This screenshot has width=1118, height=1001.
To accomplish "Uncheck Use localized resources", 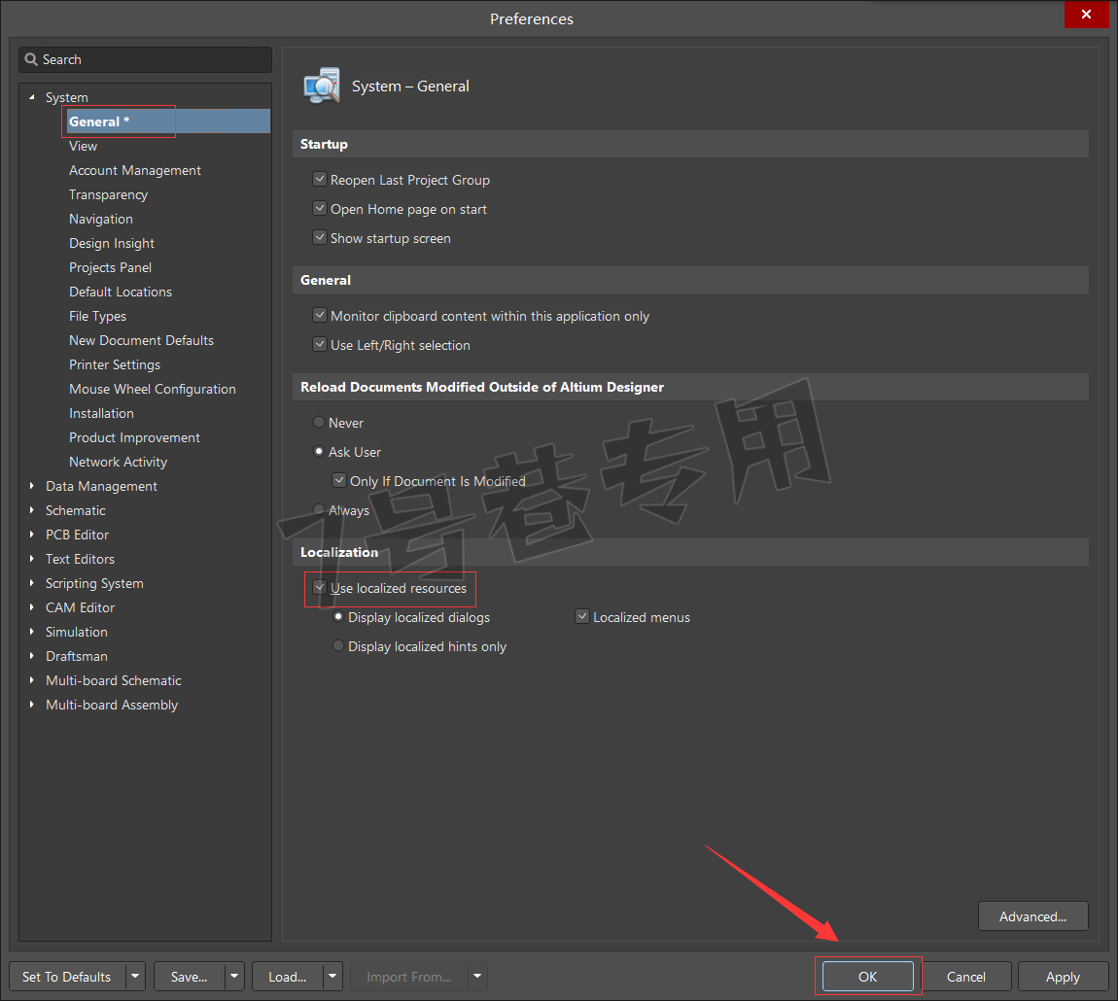I will click(320, 588).
